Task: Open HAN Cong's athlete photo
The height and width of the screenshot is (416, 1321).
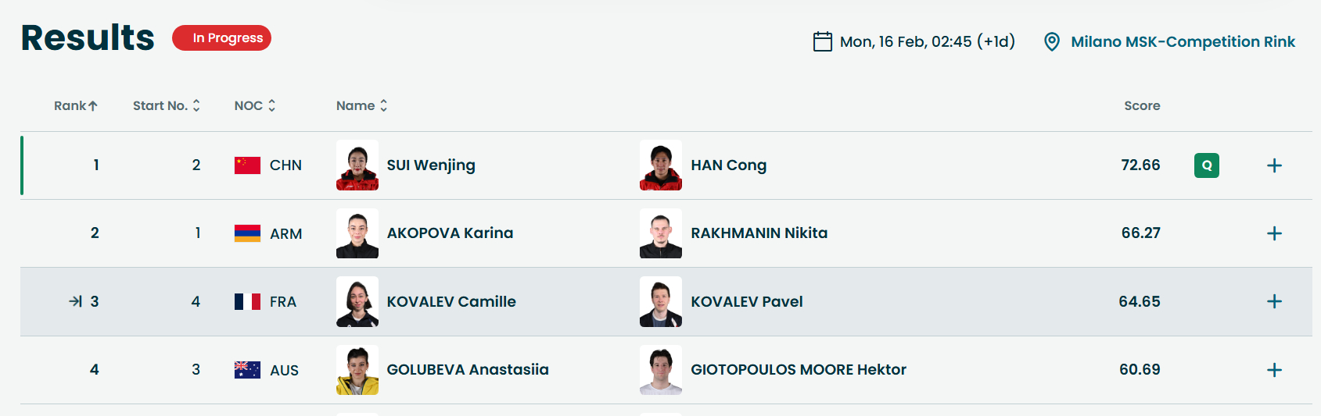Action: point(661,165)
